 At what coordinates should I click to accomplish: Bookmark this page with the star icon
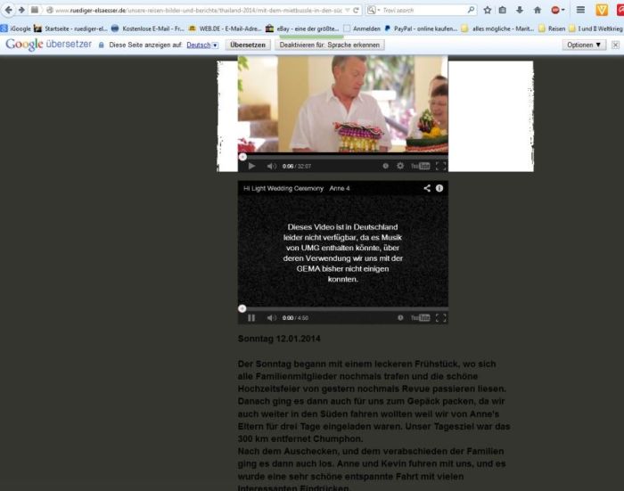(487, 11)
